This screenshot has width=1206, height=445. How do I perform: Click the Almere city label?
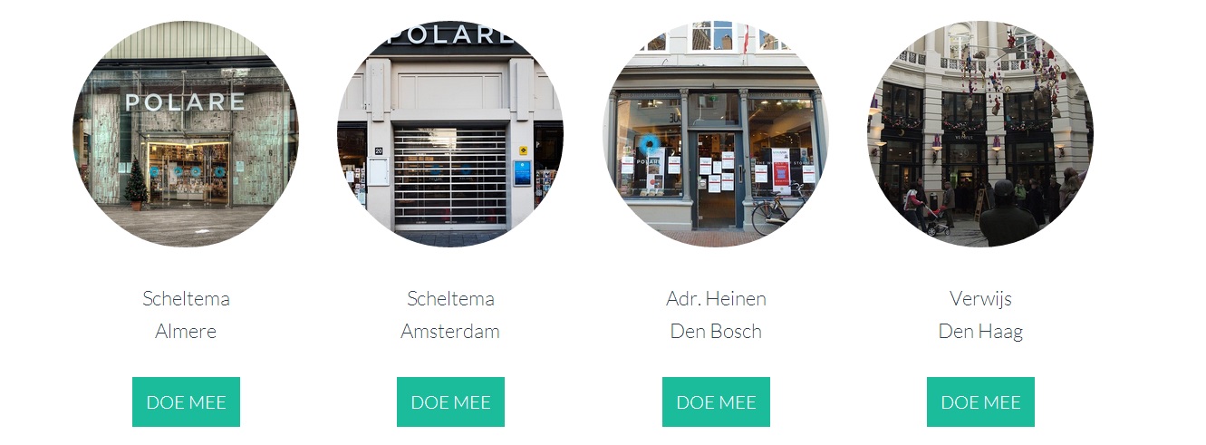pyautogui.click(x=186, y=331)
